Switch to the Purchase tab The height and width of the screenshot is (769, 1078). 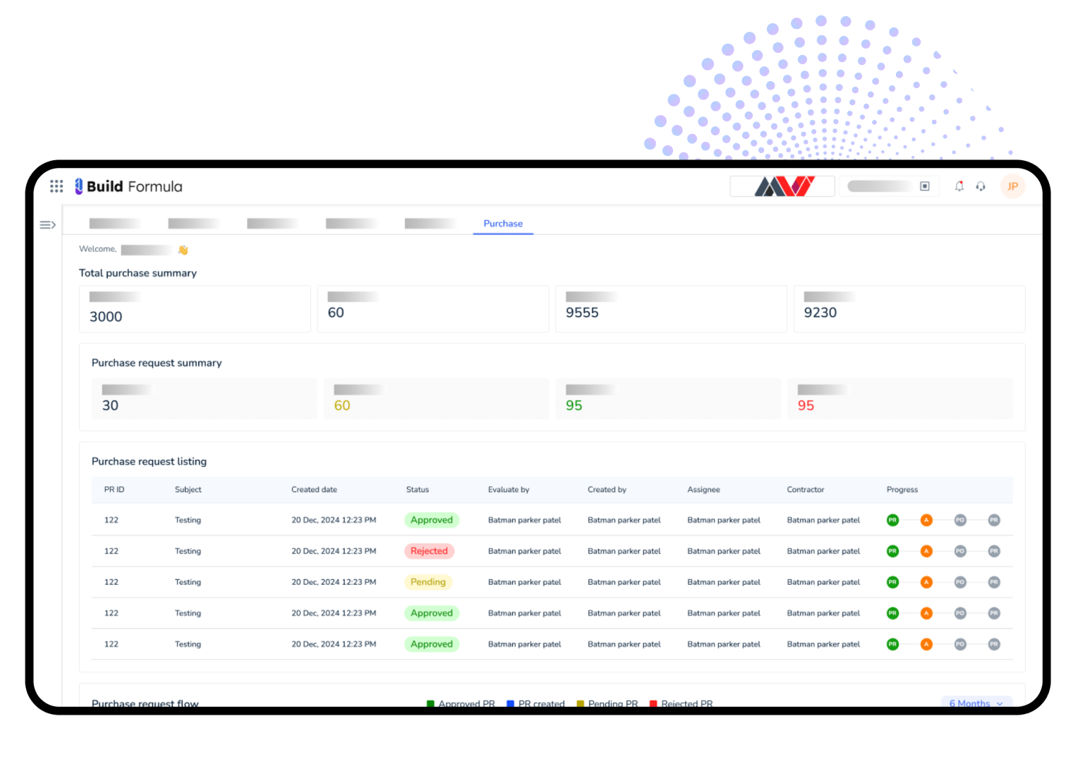point(503,224)
